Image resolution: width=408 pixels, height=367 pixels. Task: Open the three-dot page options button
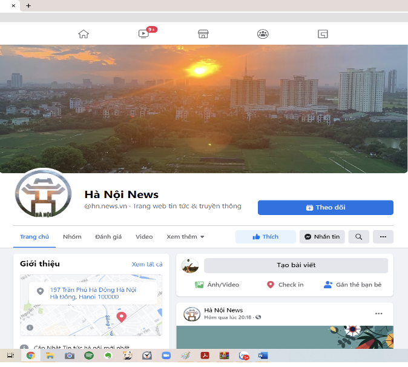click(x=383, y=237)
